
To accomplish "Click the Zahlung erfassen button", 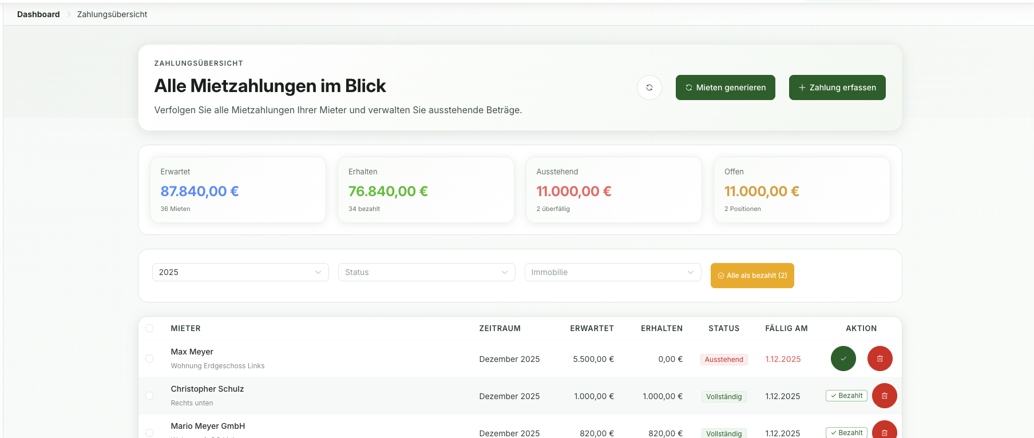I will (837, 87).
